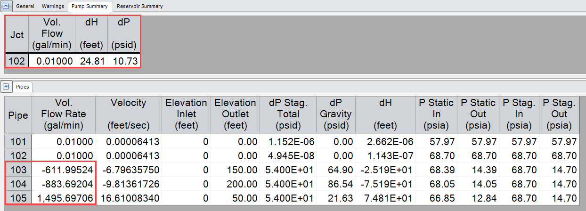This screenshot has height=211, width=586.
Task: Click the dP Gravity column header
Action: pyautogui.click(x=336, y=115)
